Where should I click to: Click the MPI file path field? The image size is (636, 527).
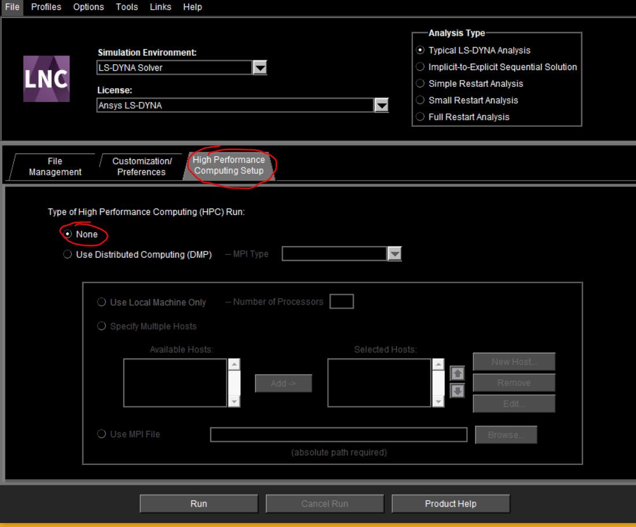339,434
